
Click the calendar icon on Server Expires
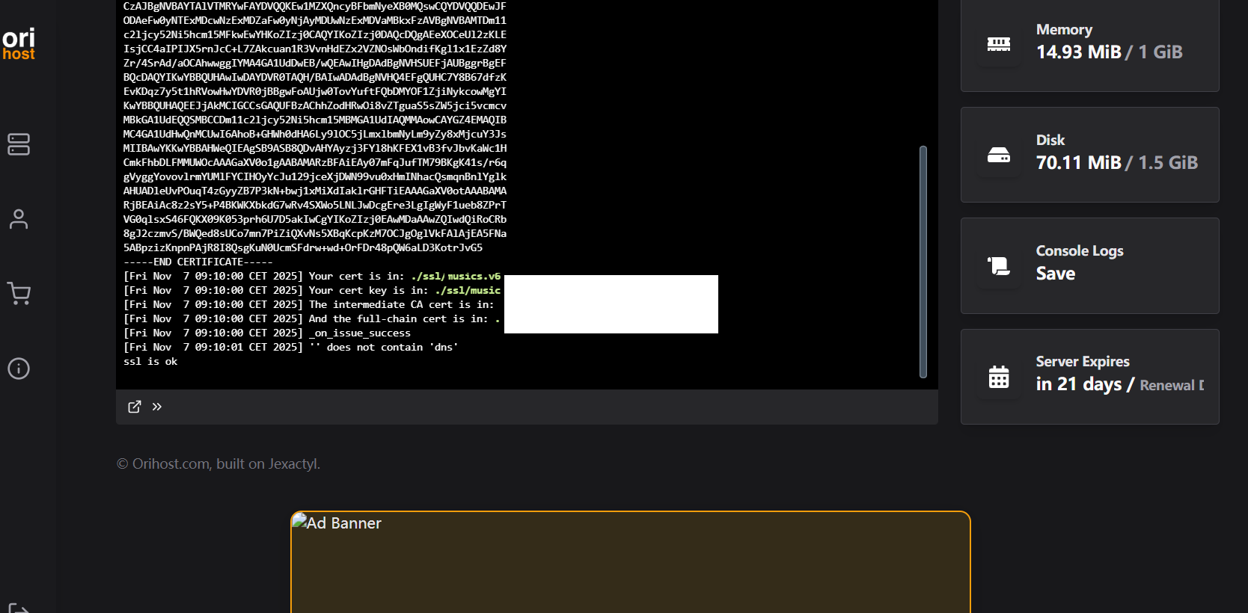(x=998, y=377)
